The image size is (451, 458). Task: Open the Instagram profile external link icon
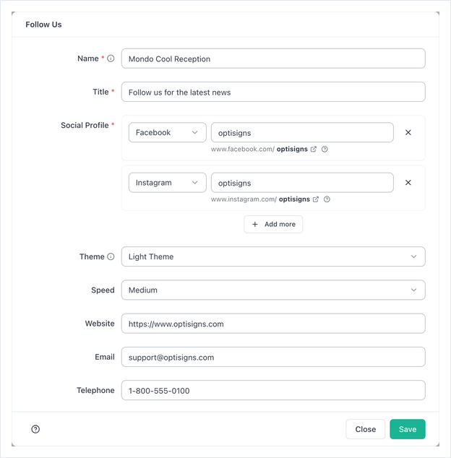316,199
